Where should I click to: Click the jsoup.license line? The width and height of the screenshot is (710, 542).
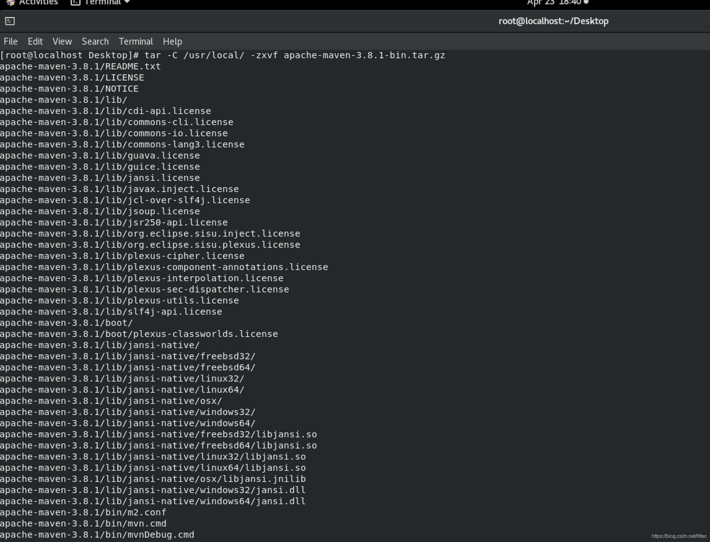coord(100,211)
